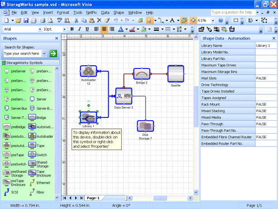Select the SCSI connector stencil shape
Viewport: 278px width, 209px height.
pos(10,192)
